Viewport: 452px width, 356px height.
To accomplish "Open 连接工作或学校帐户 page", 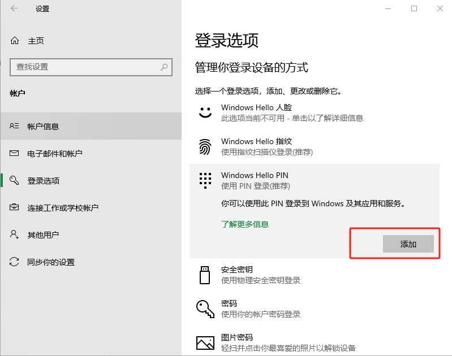I will [91, 208].
